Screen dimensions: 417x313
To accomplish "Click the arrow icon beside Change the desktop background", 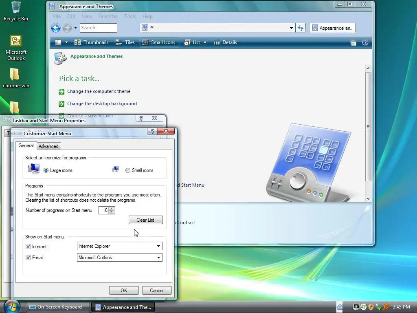I will pyautogui.click(x=61, y=104).
